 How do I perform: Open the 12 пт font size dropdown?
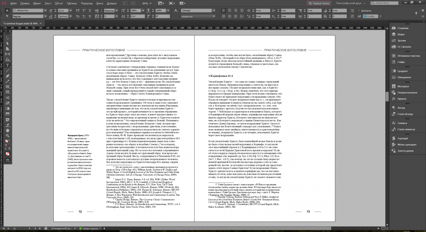click(x=71, y=10)
